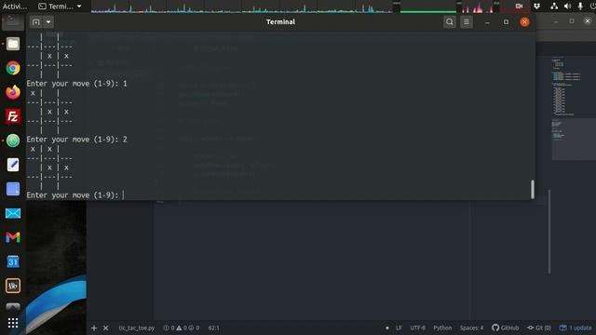The height and width of the screenshot is (335, 596).
Task: Open the microphone indicator in top bar
Action: click(x=580, y=7)
